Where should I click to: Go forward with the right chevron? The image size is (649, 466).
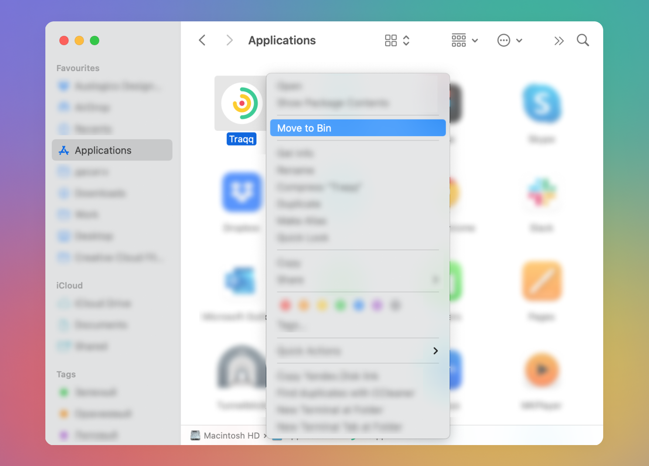(x=229, y=41)
